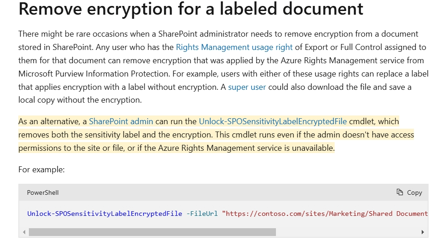Open the Rights Management usage right link
Viewport: 446px width, 247px height.
point(234,47)
